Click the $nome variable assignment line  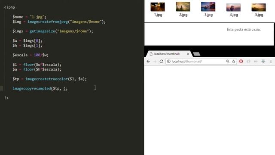point(30,17)
